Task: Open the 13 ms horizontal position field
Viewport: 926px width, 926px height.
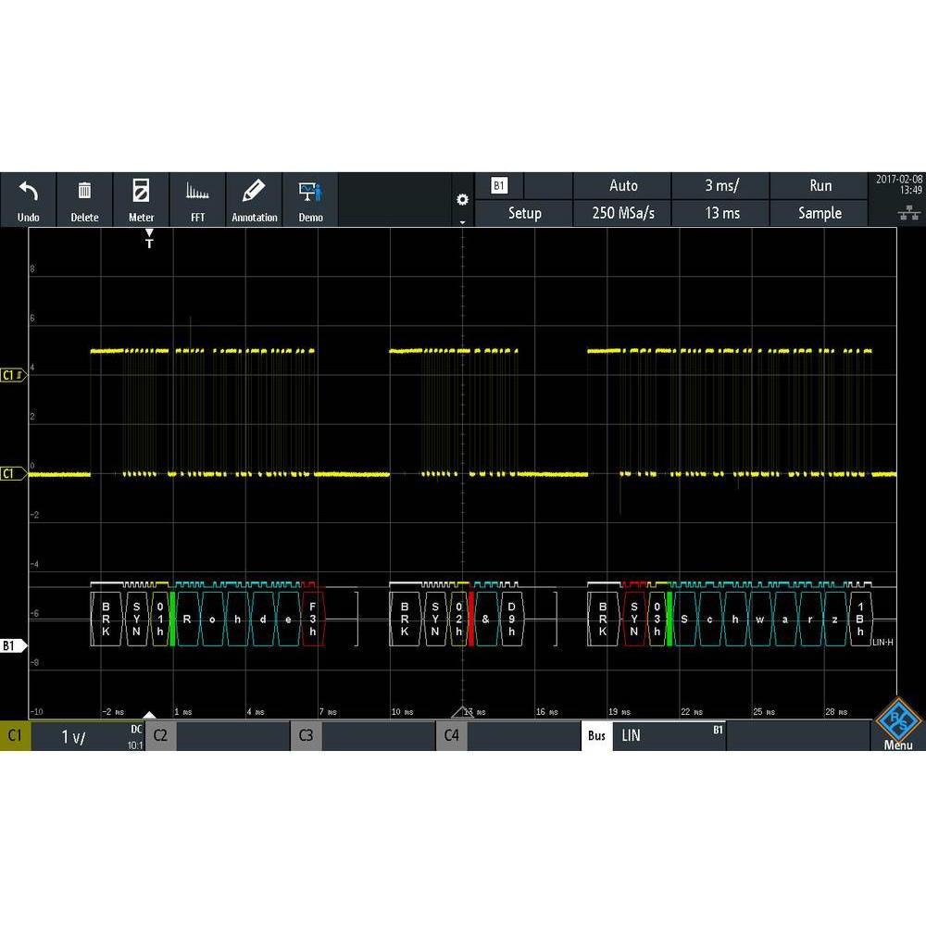Action: [721, 213]
